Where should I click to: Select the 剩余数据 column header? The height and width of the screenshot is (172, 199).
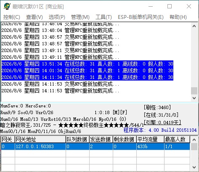[x=125, y=139]
